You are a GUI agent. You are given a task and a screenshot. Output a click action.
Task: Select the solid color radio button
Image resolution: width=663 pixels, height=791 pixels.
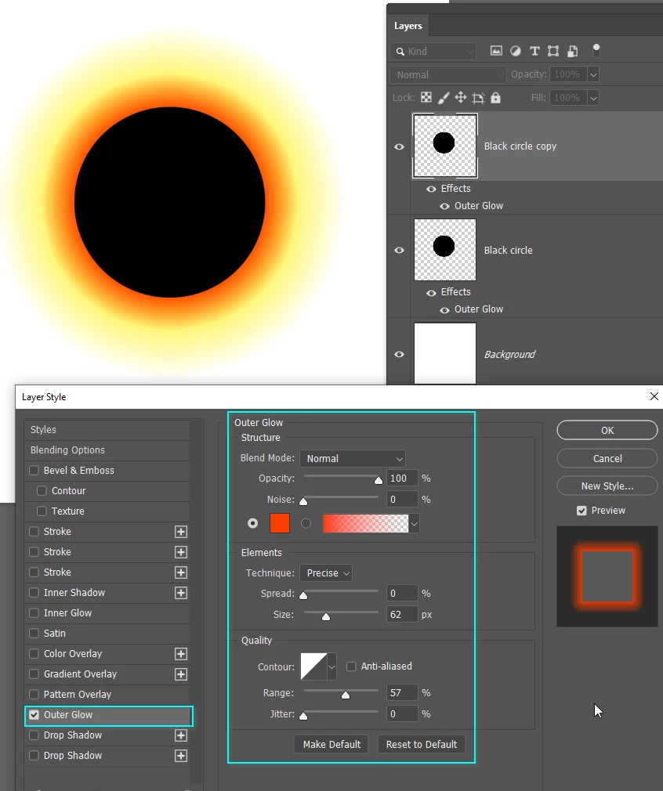tap(253, 523)
